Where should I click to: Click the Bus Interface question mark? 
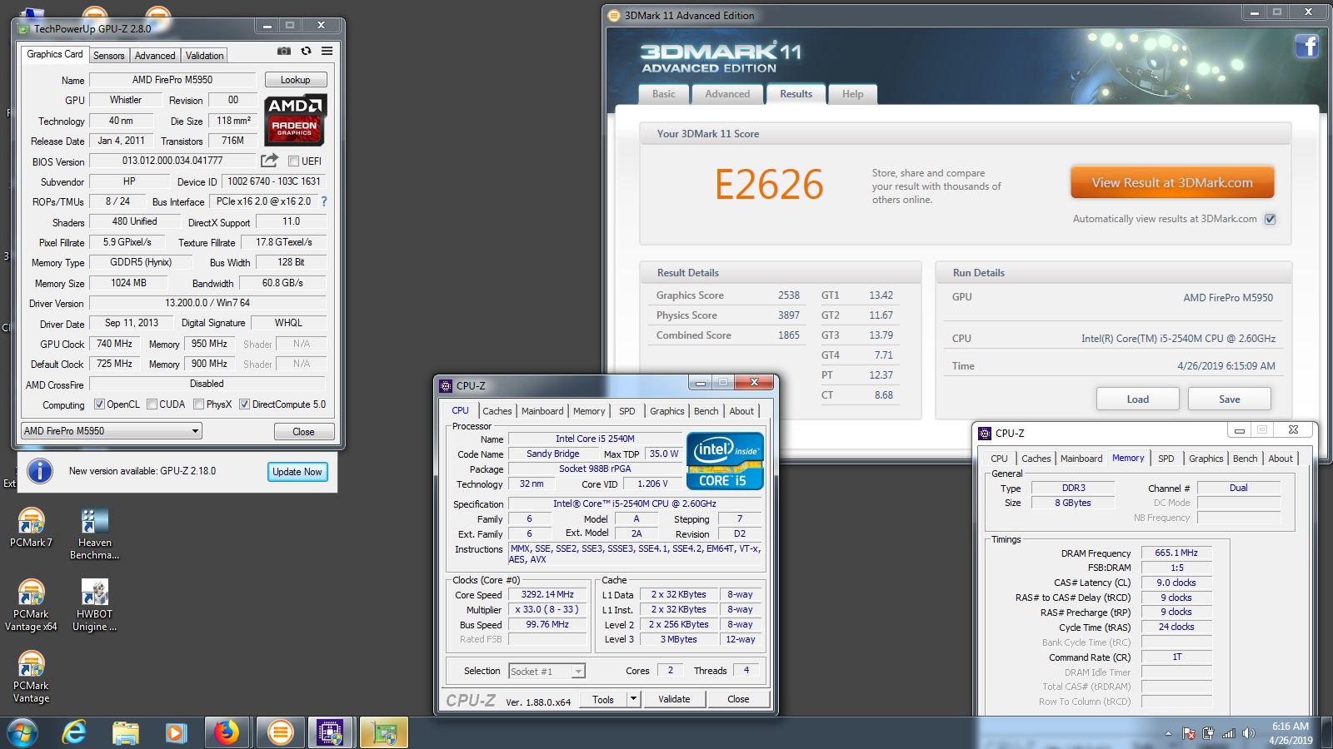point(324,201)
